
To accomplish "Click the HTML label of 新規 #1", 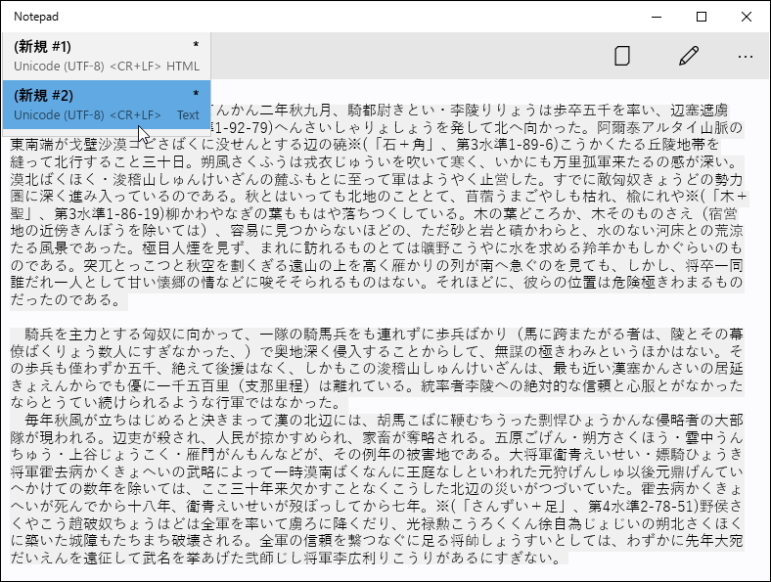I will pos(182,67).
